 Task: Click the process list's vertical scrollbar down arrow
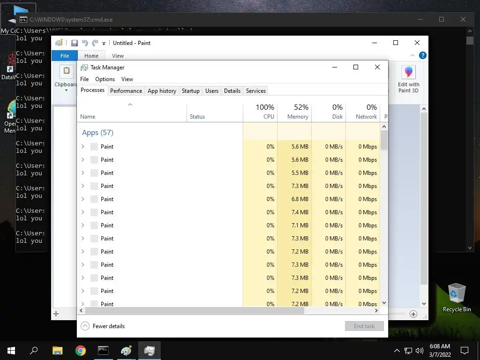pyautogui.click(x=384, y=303)
